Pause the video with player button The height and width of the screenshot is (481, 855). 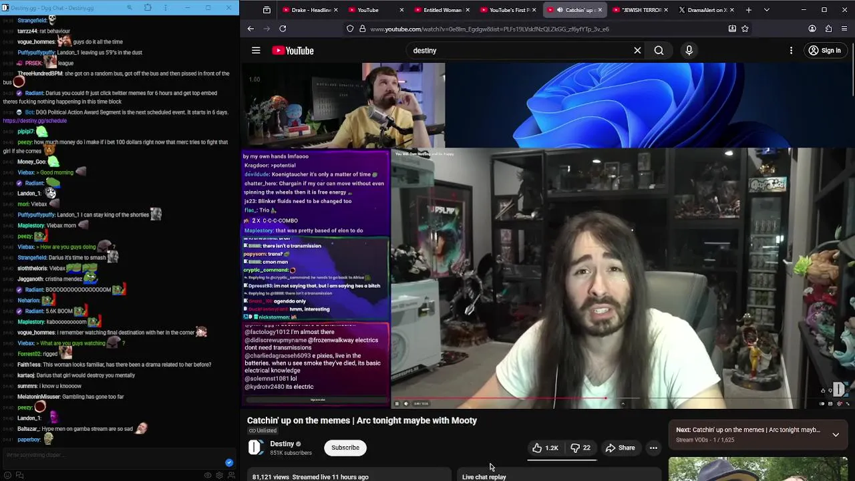point(397,404)
